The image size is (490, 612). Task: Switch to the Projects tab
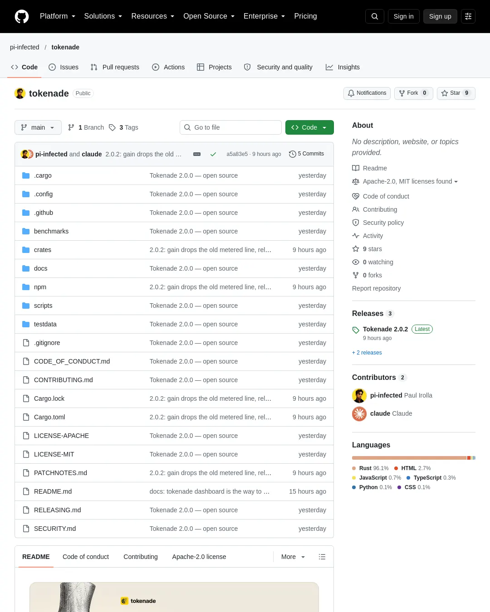(214, 67)
